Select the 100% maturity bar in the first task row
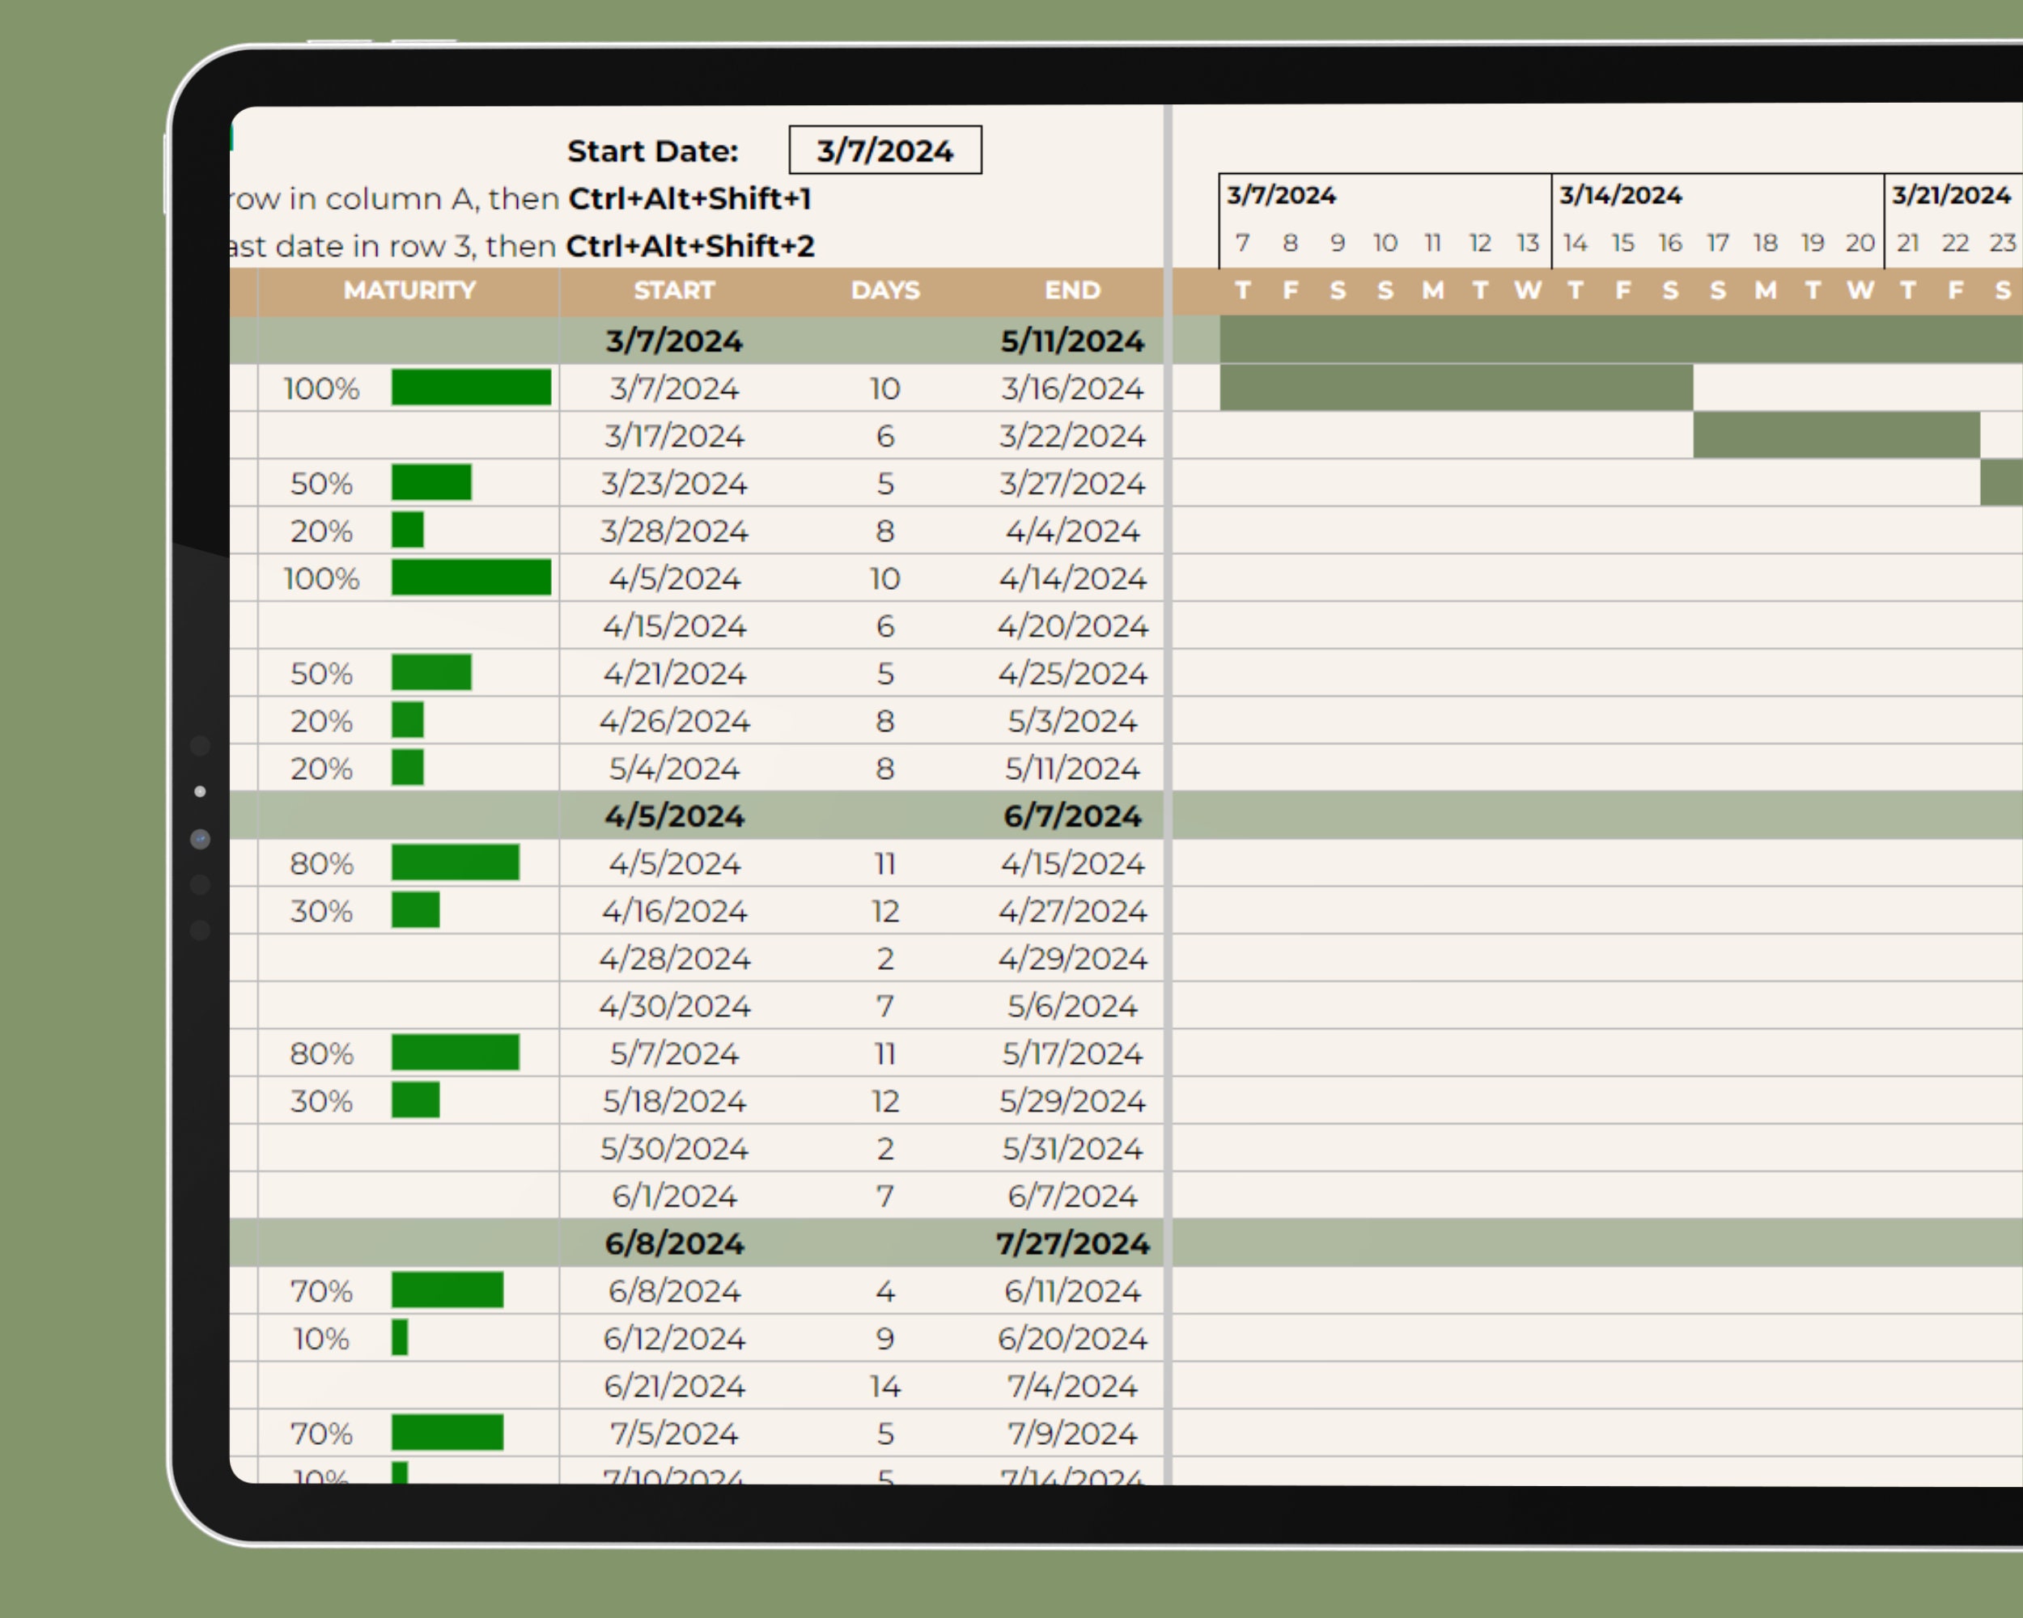This screenshot has height=1618, width=2023. [470, 388]
